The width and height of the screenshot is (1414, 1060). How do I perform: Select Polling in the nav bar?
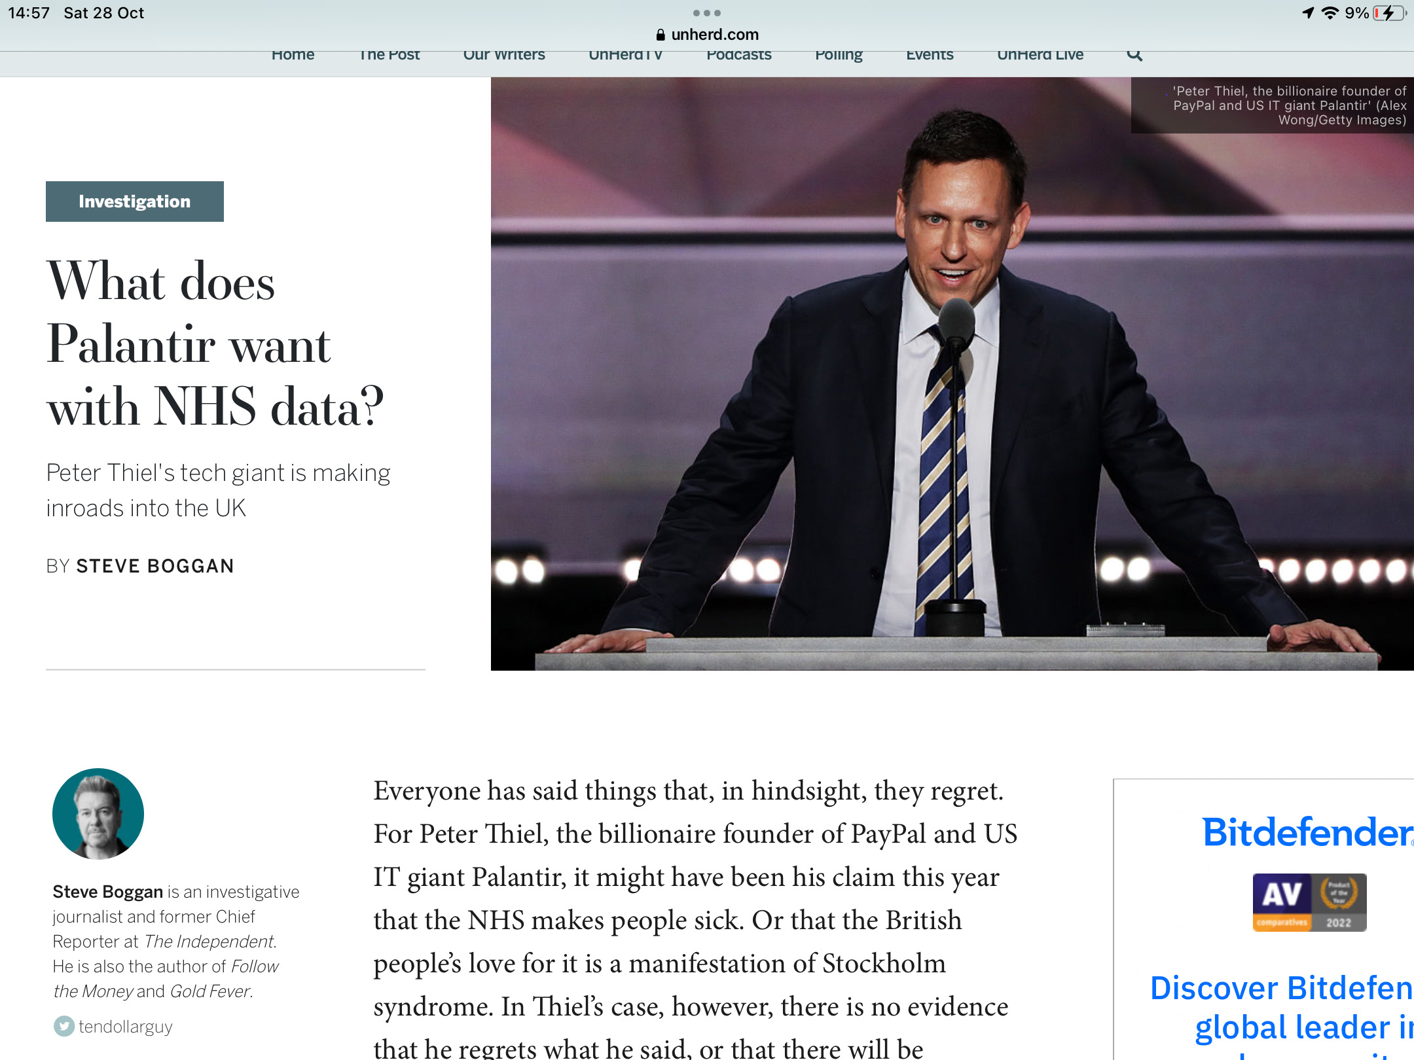[839, 55]
